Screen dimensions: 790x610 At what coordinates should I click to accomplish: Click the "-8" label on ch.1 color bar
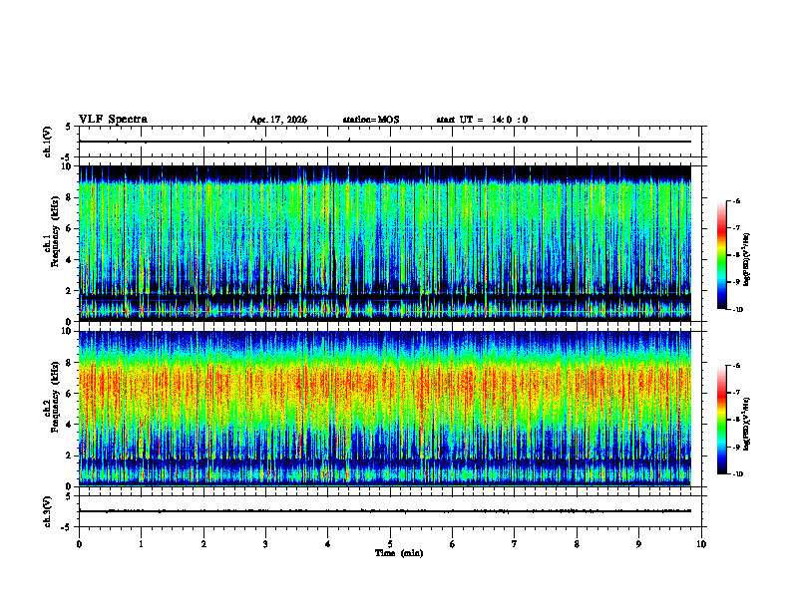click(736, 255)
